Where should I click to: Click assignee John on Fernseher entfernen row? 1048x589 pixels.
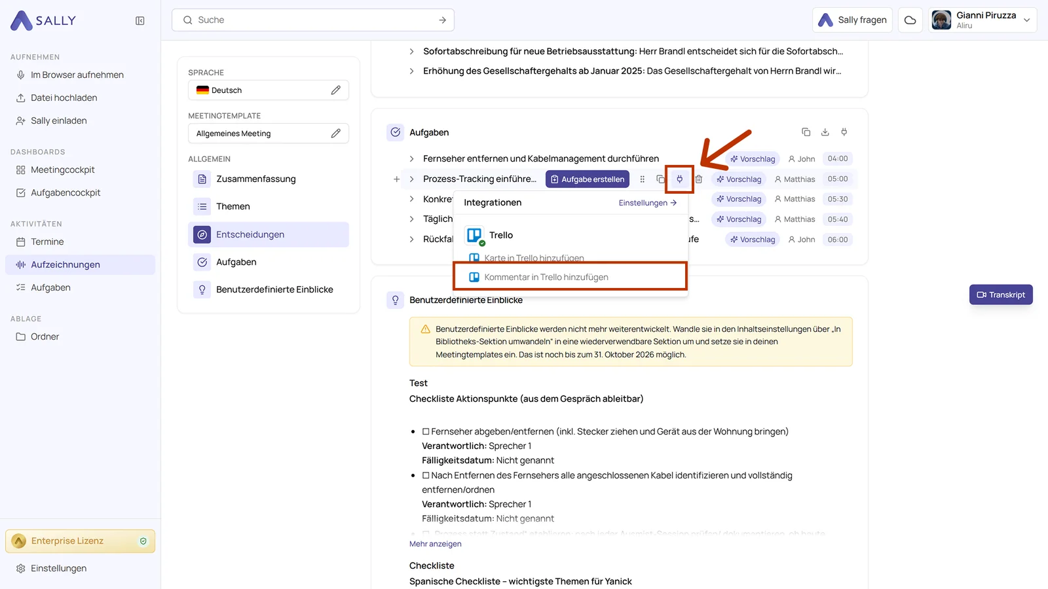(802, 159)
